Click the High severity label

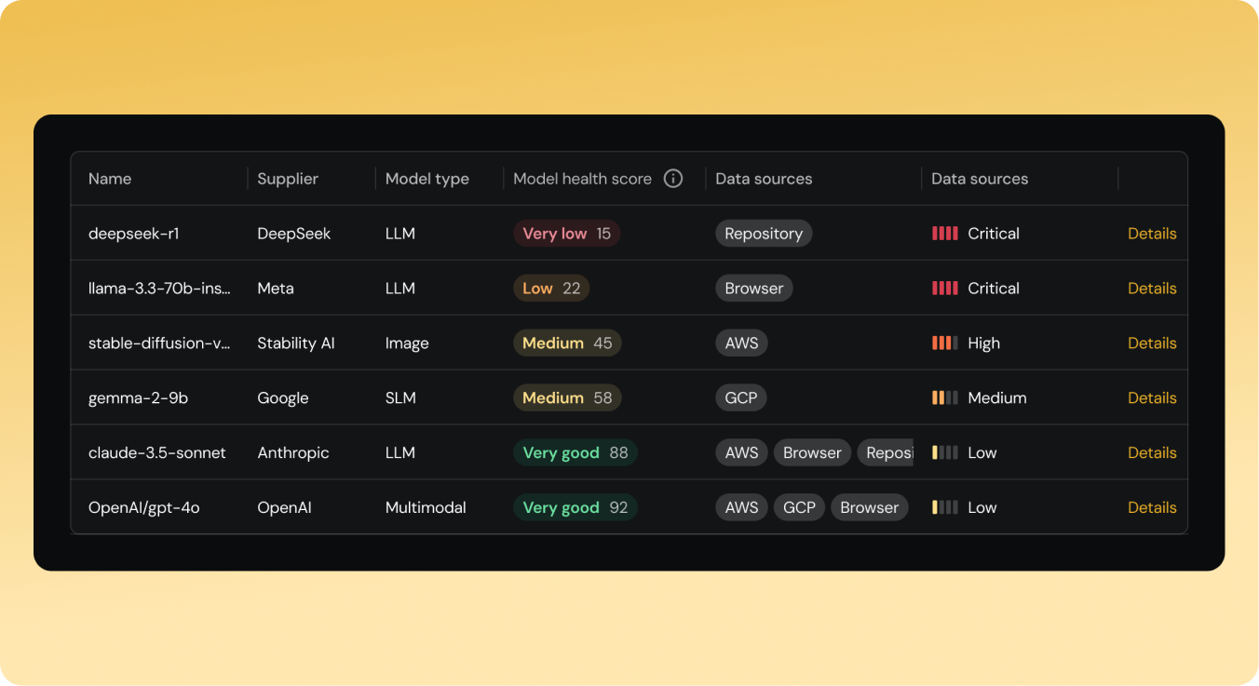983,343
